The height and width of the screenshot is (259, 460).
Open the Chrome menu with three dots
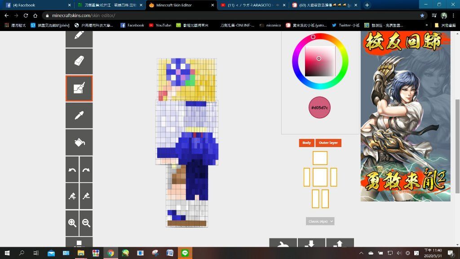coord(454,16)
